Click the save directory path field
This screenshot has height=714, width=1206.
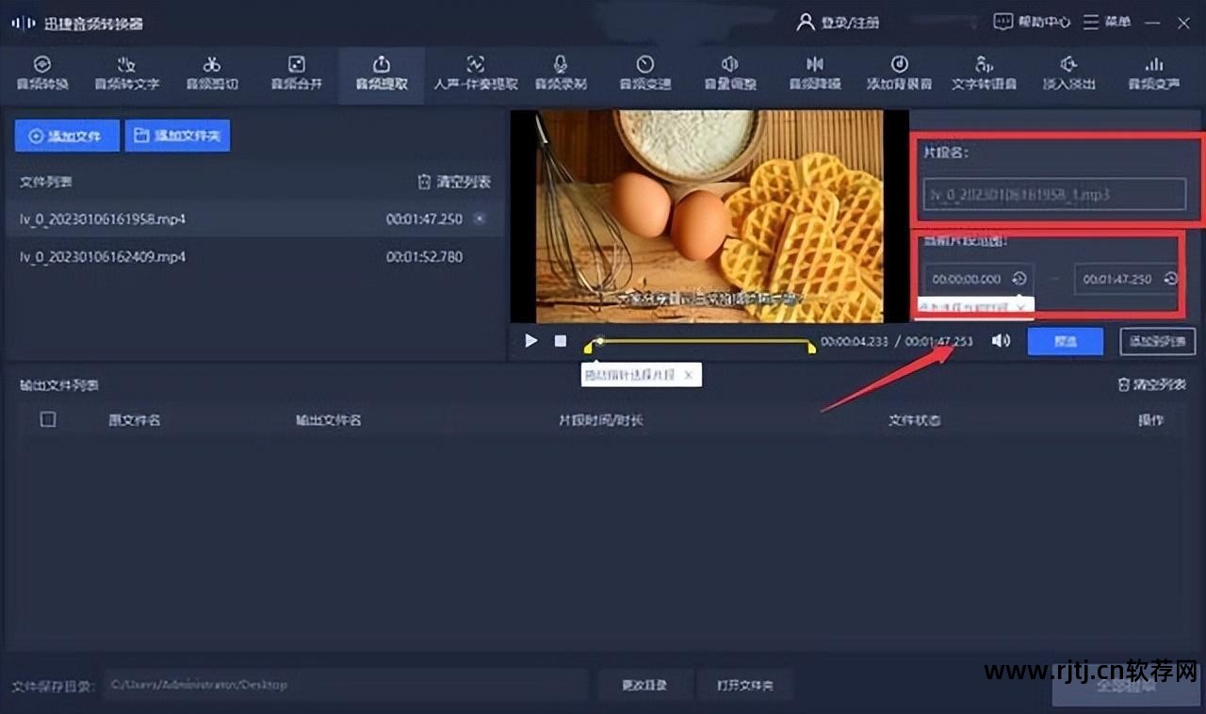click(346, 685)
